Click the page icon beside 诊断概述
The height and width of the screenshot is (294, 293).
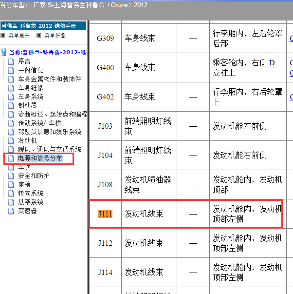[x=11, y=115]
